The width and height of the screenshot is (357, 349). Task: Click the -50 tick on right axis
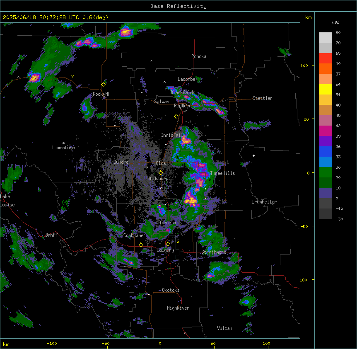pos(304,226)
